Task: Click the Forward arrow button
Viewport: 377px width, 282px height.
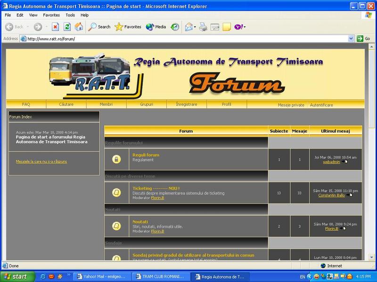Action: 38,27
